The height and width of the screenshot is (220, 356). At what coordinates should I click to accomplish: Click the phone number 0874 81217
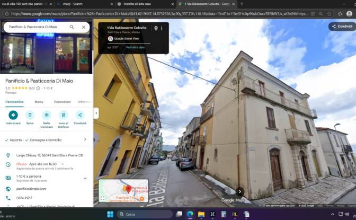[x=24, y=198]
